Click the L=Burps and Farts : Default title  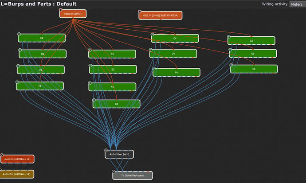click(39, 4)
